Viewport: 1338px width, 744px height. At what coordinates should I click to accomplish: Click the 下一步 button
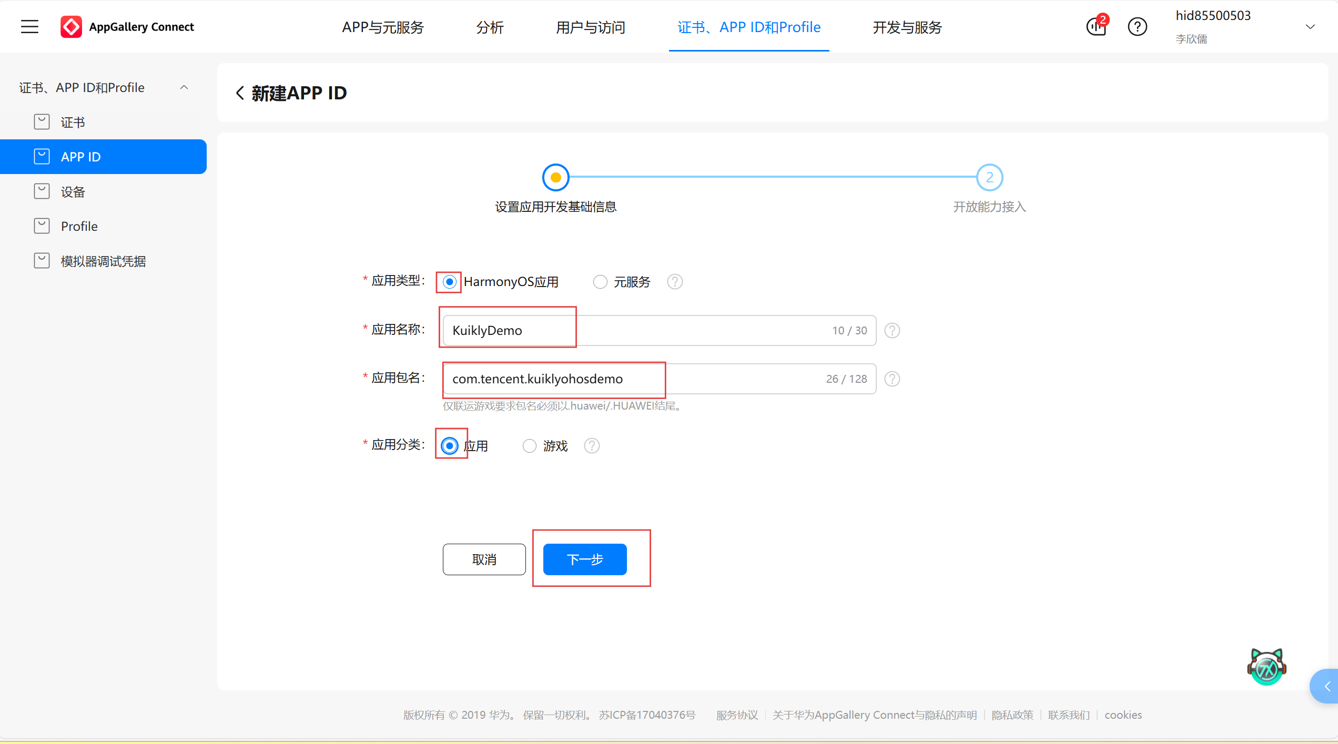coord(584,559)
